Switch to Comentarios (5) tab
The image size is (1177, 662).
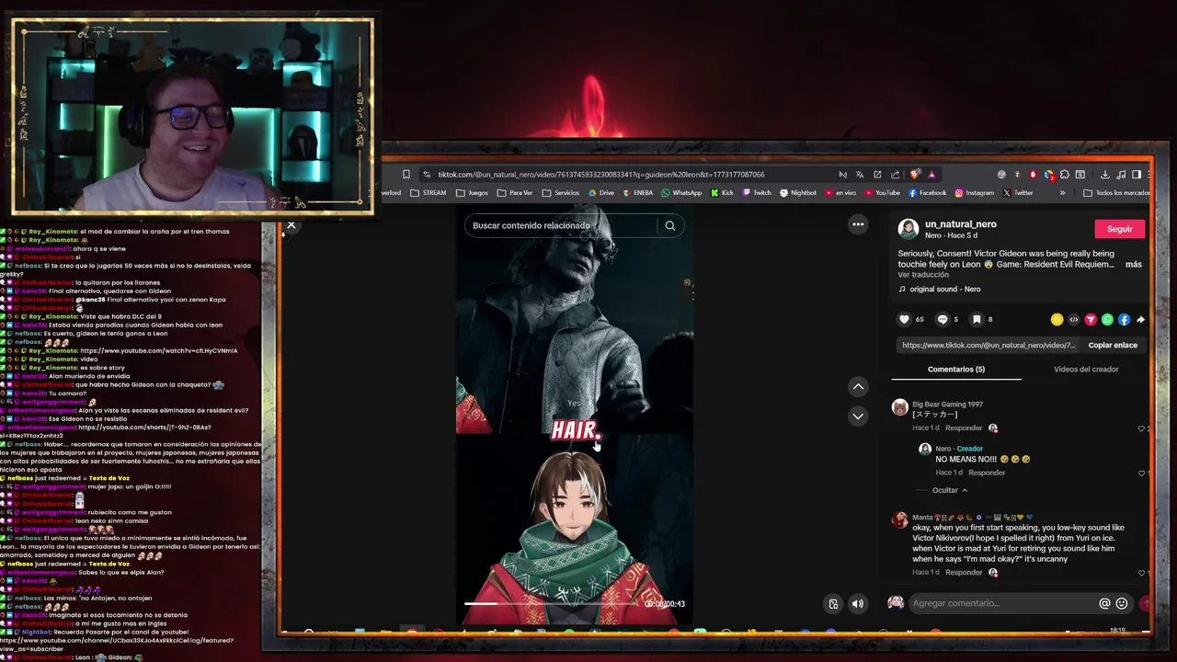tap(955, 370)
